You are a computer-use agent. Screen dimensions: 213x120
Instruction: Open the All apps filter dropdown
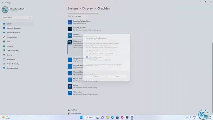(x=81, y=16)
